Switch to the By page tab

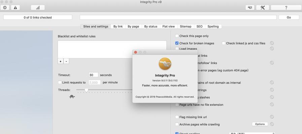pos(133,26)
